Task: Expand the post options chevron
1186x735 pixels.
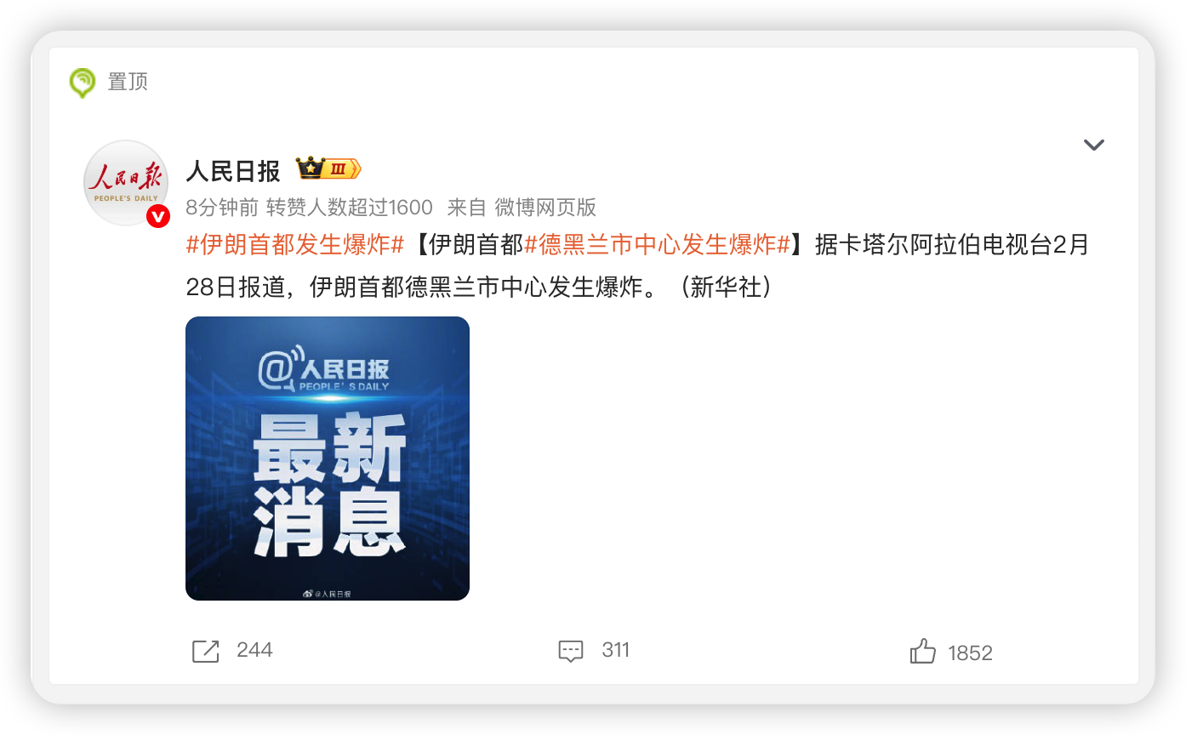Action: 1094,145
